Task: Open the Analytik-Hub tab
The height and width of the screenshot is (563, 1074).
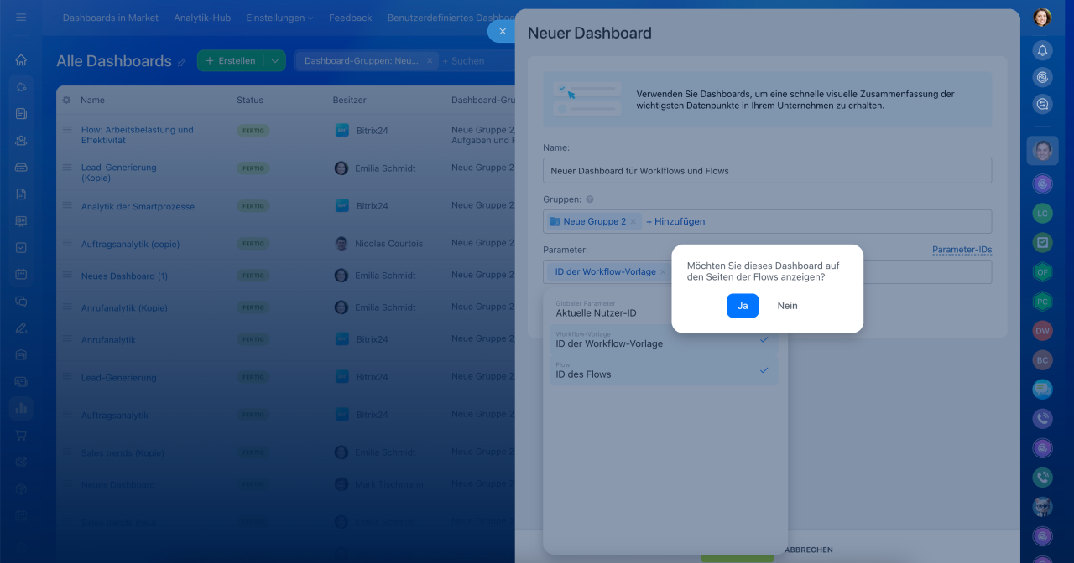Action: 202,18
